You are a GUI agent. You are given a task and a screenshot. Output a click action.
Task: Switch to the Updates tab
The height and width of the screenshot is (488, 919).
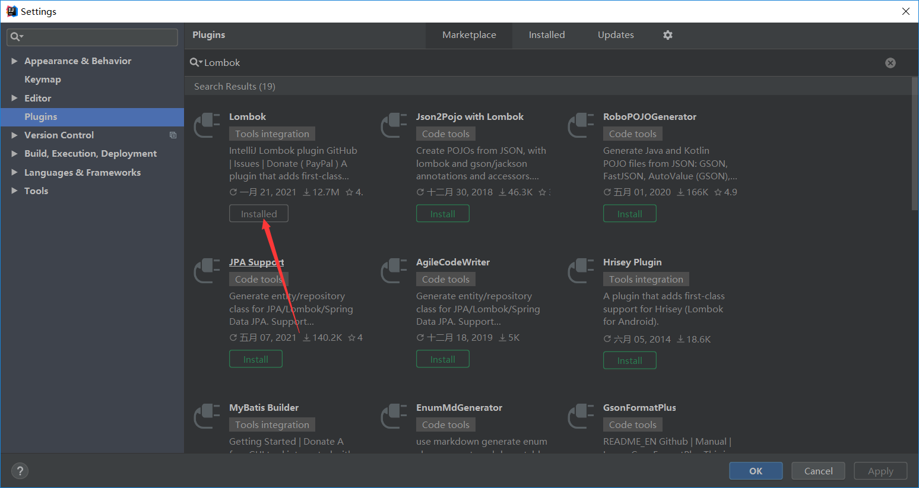tap(616, 35)
